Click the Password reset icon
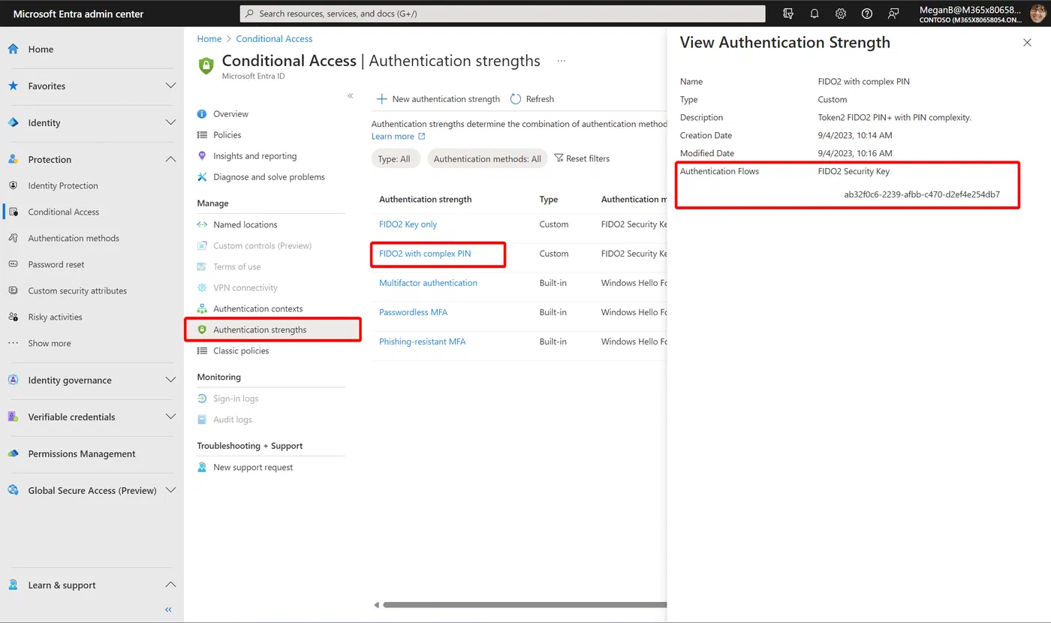Image resolution: width=1051 pixels, height=623 pixels. [x=13, y=264]
